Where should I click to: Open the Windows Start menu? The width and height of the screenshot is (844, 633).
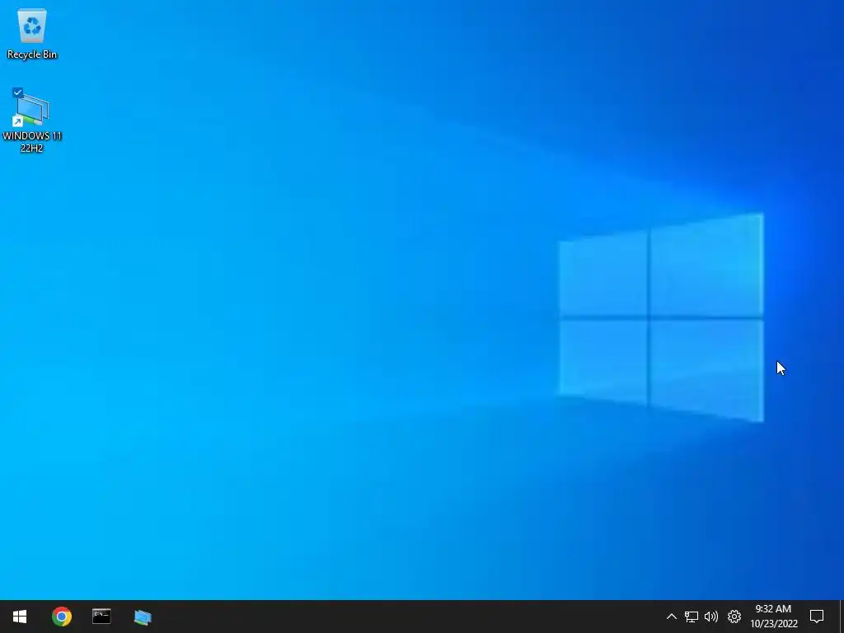tap(20, 617)
